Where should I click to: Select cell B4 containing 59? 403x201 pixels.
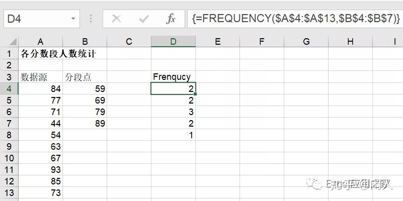tap(85, 88)
